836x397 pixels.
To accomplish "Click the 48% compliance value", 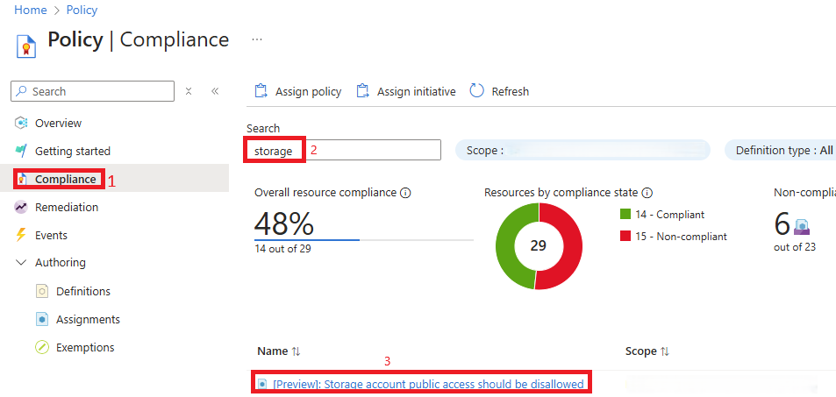I will [284, 223].
